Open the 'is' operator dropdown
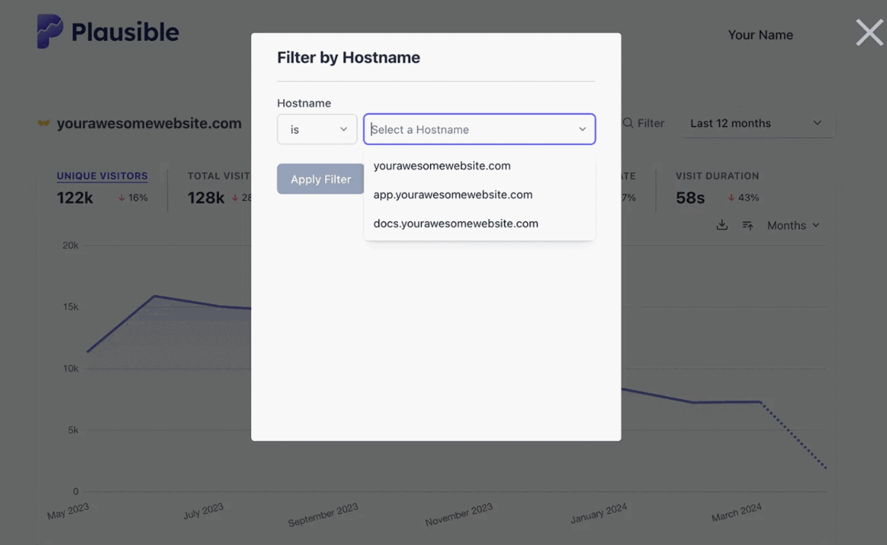 pyautogui.click(x=317, y=129)
